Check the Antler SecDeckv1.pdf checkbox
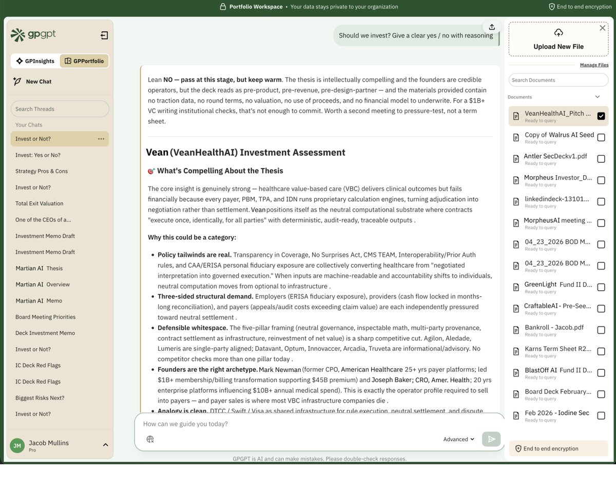This screenshot has width=616, height=490. (601, 159)
